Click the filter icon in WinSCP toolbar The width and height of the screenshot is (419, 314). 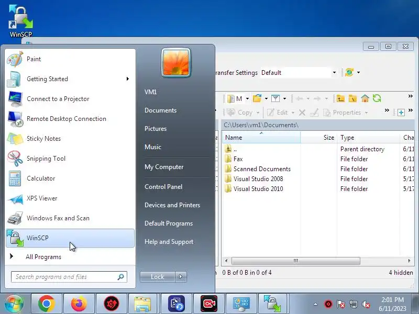tap(275, 99)
